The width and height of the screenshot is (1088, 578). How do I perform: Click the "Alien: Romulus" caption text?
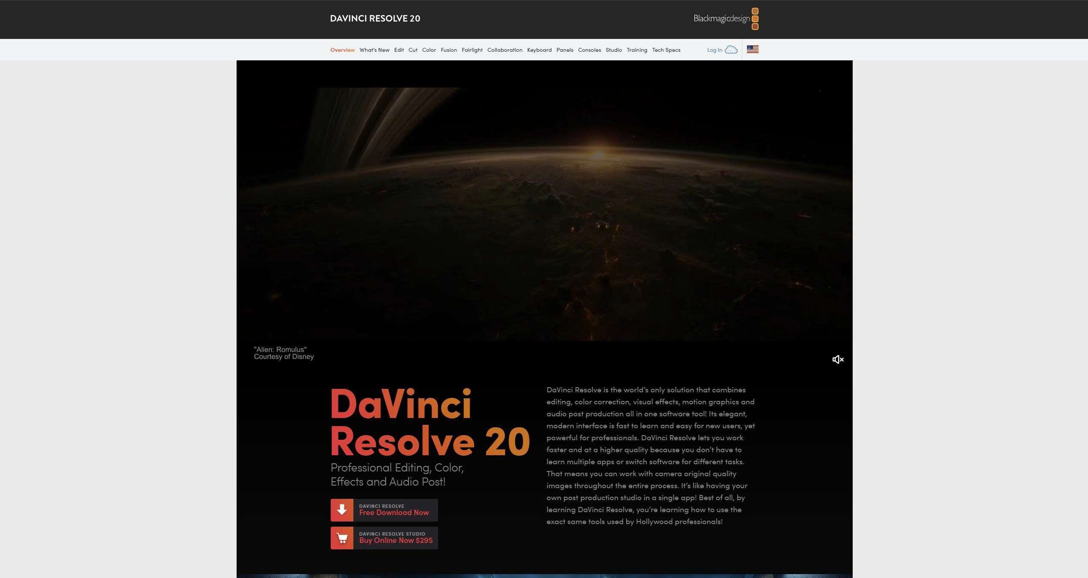coord(280,350)
